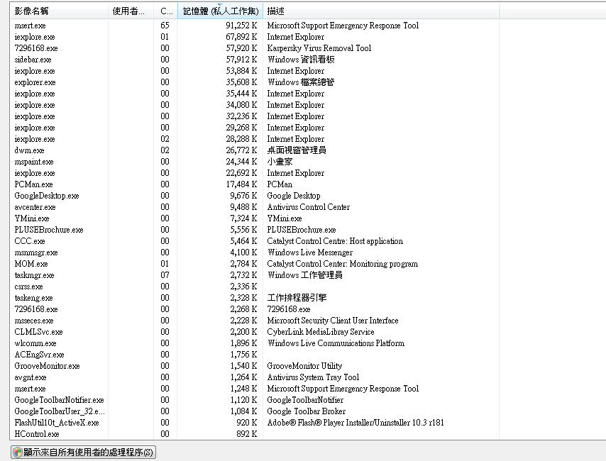606x461 pixels.
Task: Select the iexplore.exe row using 32,236 K
Action: coord(255,116)
